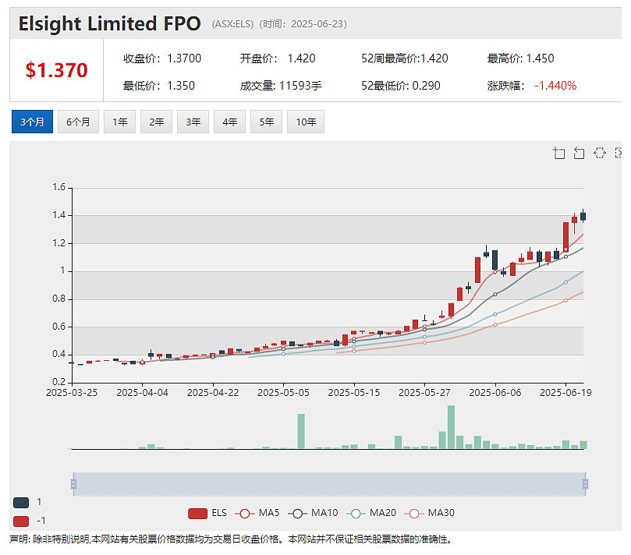Click the 开盘价: 1.420 value
631x555 pixels.
pyautogui.click(x=278, y=58)
